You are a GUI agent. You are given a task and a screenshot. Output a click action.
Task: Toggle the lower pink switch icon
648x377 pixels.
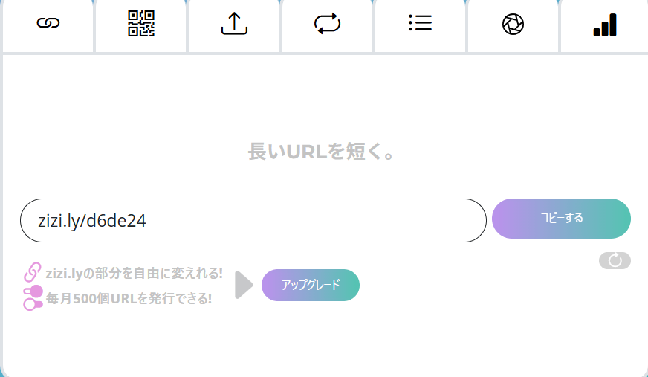33,305
